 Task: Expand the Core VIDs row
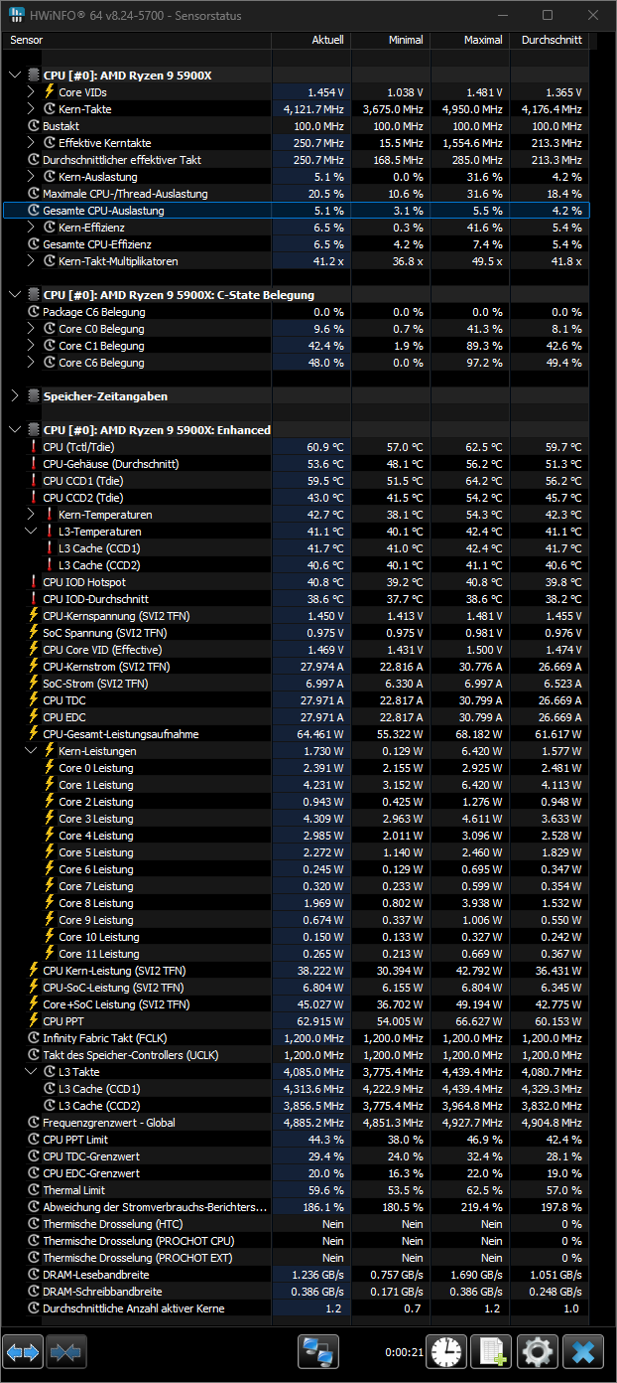pyautogui.click(x=31, y=91)
